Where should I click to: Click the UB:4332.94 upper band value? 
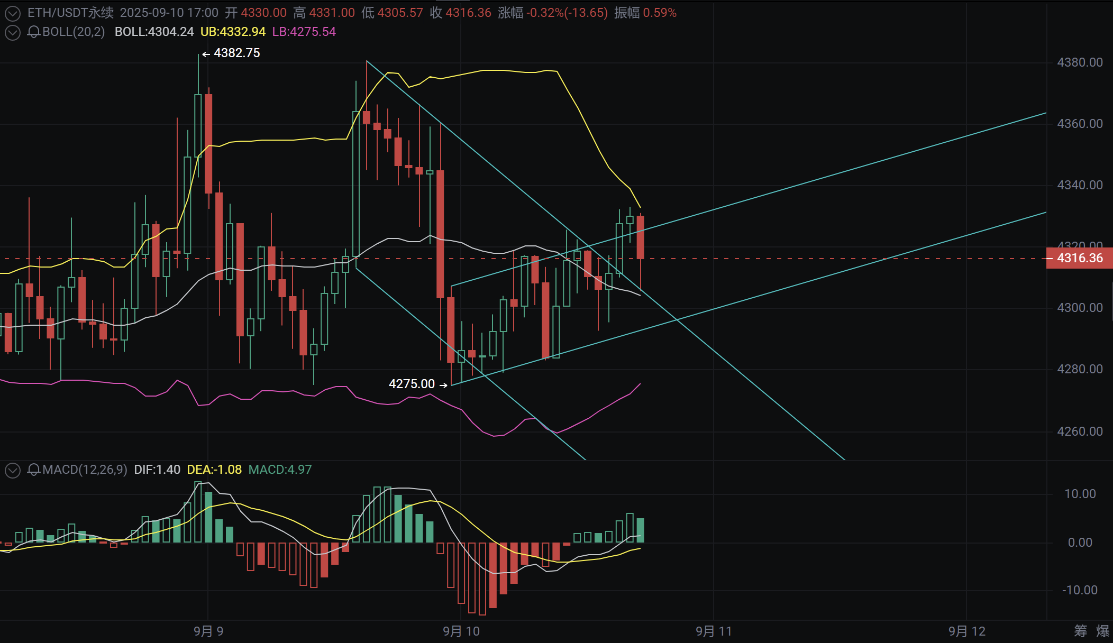point(233,32)
